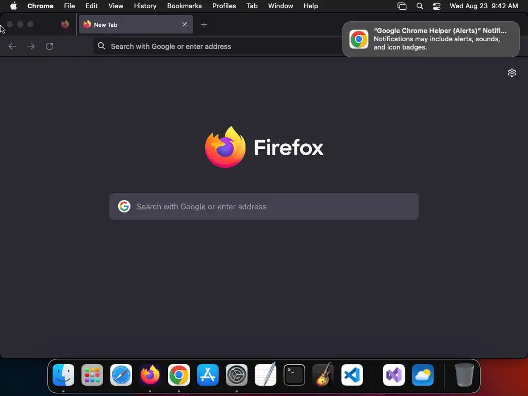
Task: Launch Terminal from the Dock
Action: tap(294, 375)
